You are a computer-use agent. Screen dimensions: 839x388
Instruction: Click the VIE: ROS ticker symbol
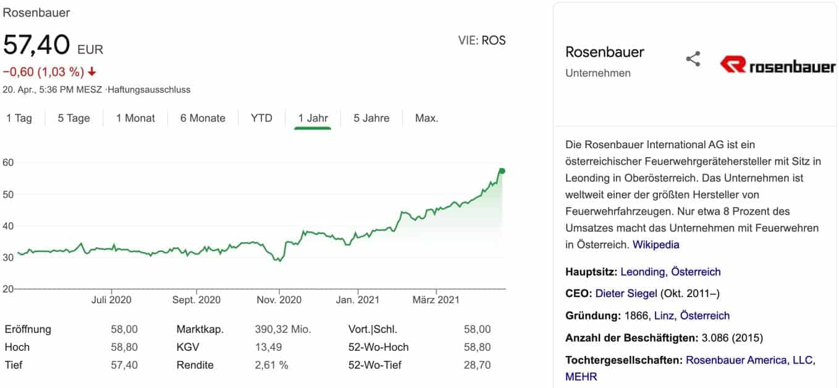point(482,41)
